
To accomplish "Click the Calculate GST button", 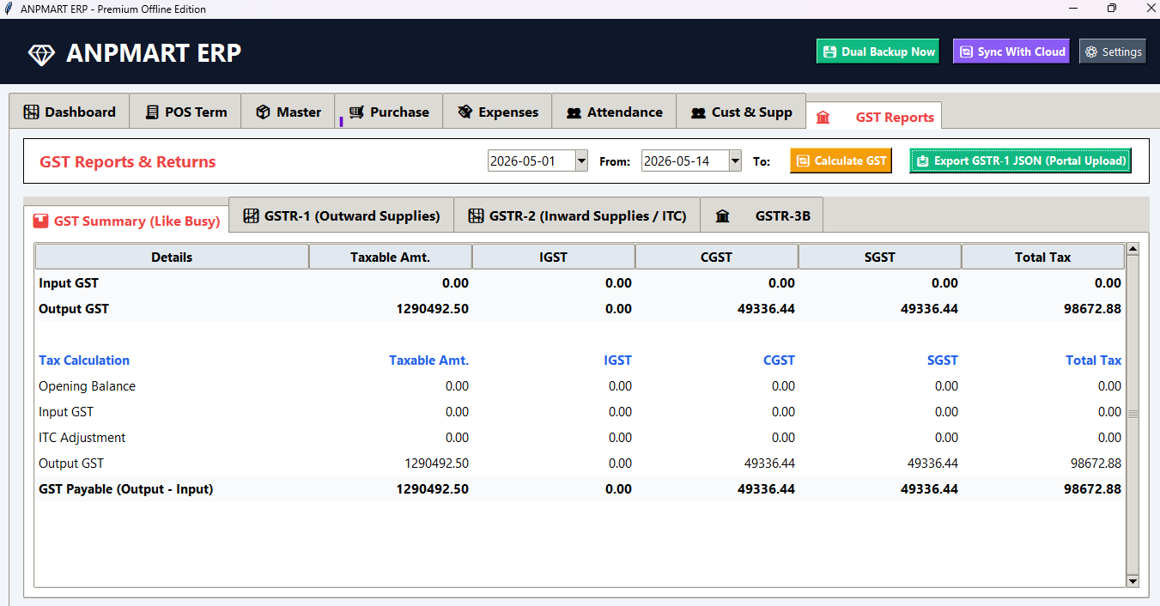I will 841,161.
